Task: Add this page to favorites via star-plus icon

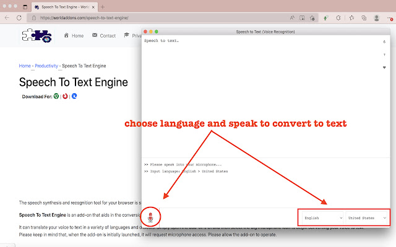Action: 312,18
